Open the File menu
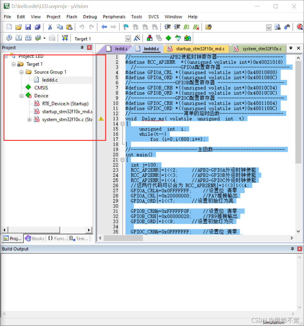Viewport: 304px width, 326px height. pos(8,17)
